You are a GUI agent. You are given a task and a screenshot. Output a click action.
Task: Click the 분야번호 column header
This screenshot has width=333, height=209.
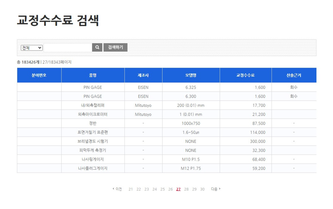click(39, 75)
